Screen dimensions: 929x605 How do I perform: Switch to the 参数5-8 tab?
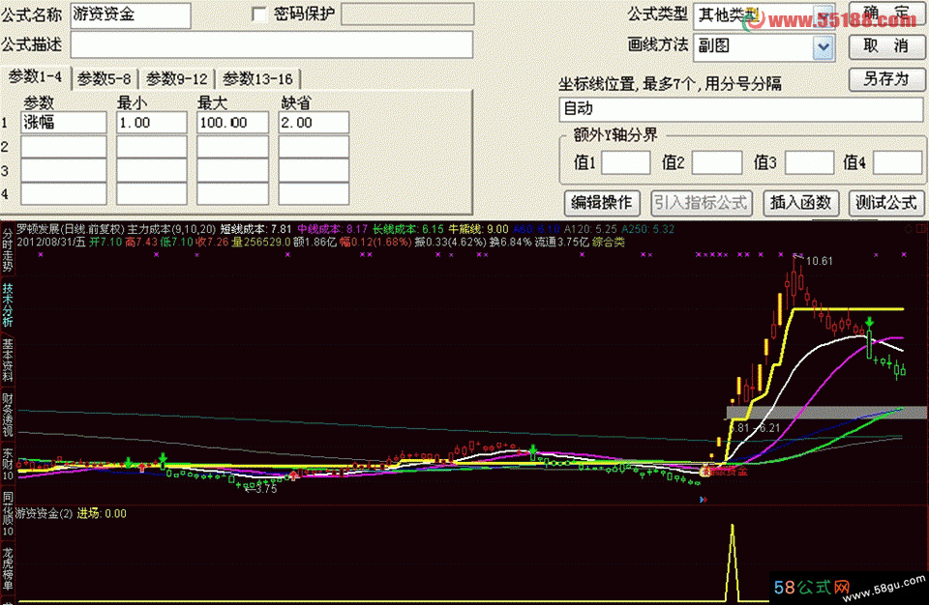coord(105,78)
